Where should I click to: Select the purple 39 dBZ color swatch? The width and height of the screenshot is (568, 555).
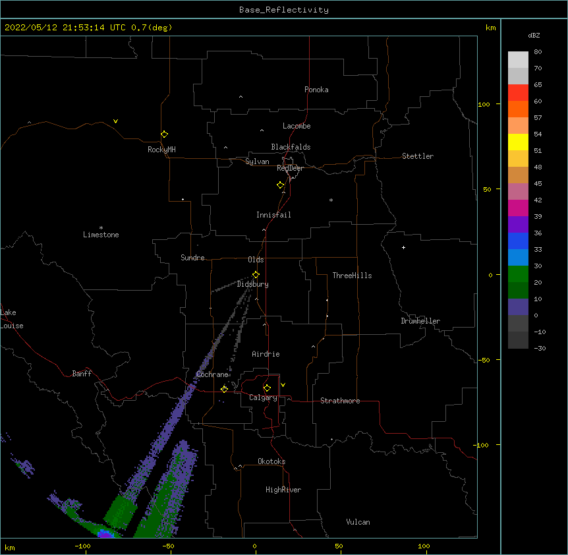(518, 224)
